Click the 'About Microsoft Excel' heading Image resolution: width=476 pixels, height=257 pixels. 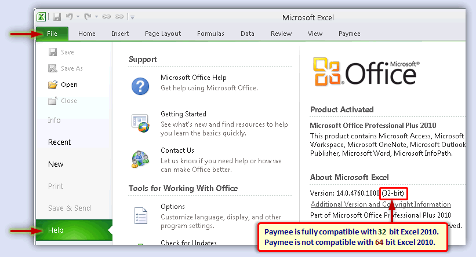pos(349,177)
